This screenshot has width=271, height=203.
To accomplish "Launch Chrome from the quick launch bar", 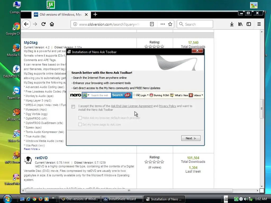I will (34, 199).
